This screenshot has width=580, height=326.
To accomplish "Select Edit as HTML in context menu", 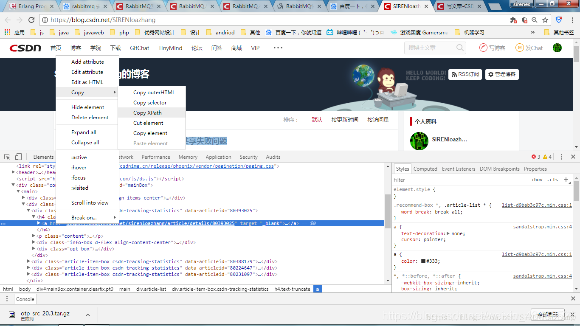I will pyautogui.click(x=87, y=82).
